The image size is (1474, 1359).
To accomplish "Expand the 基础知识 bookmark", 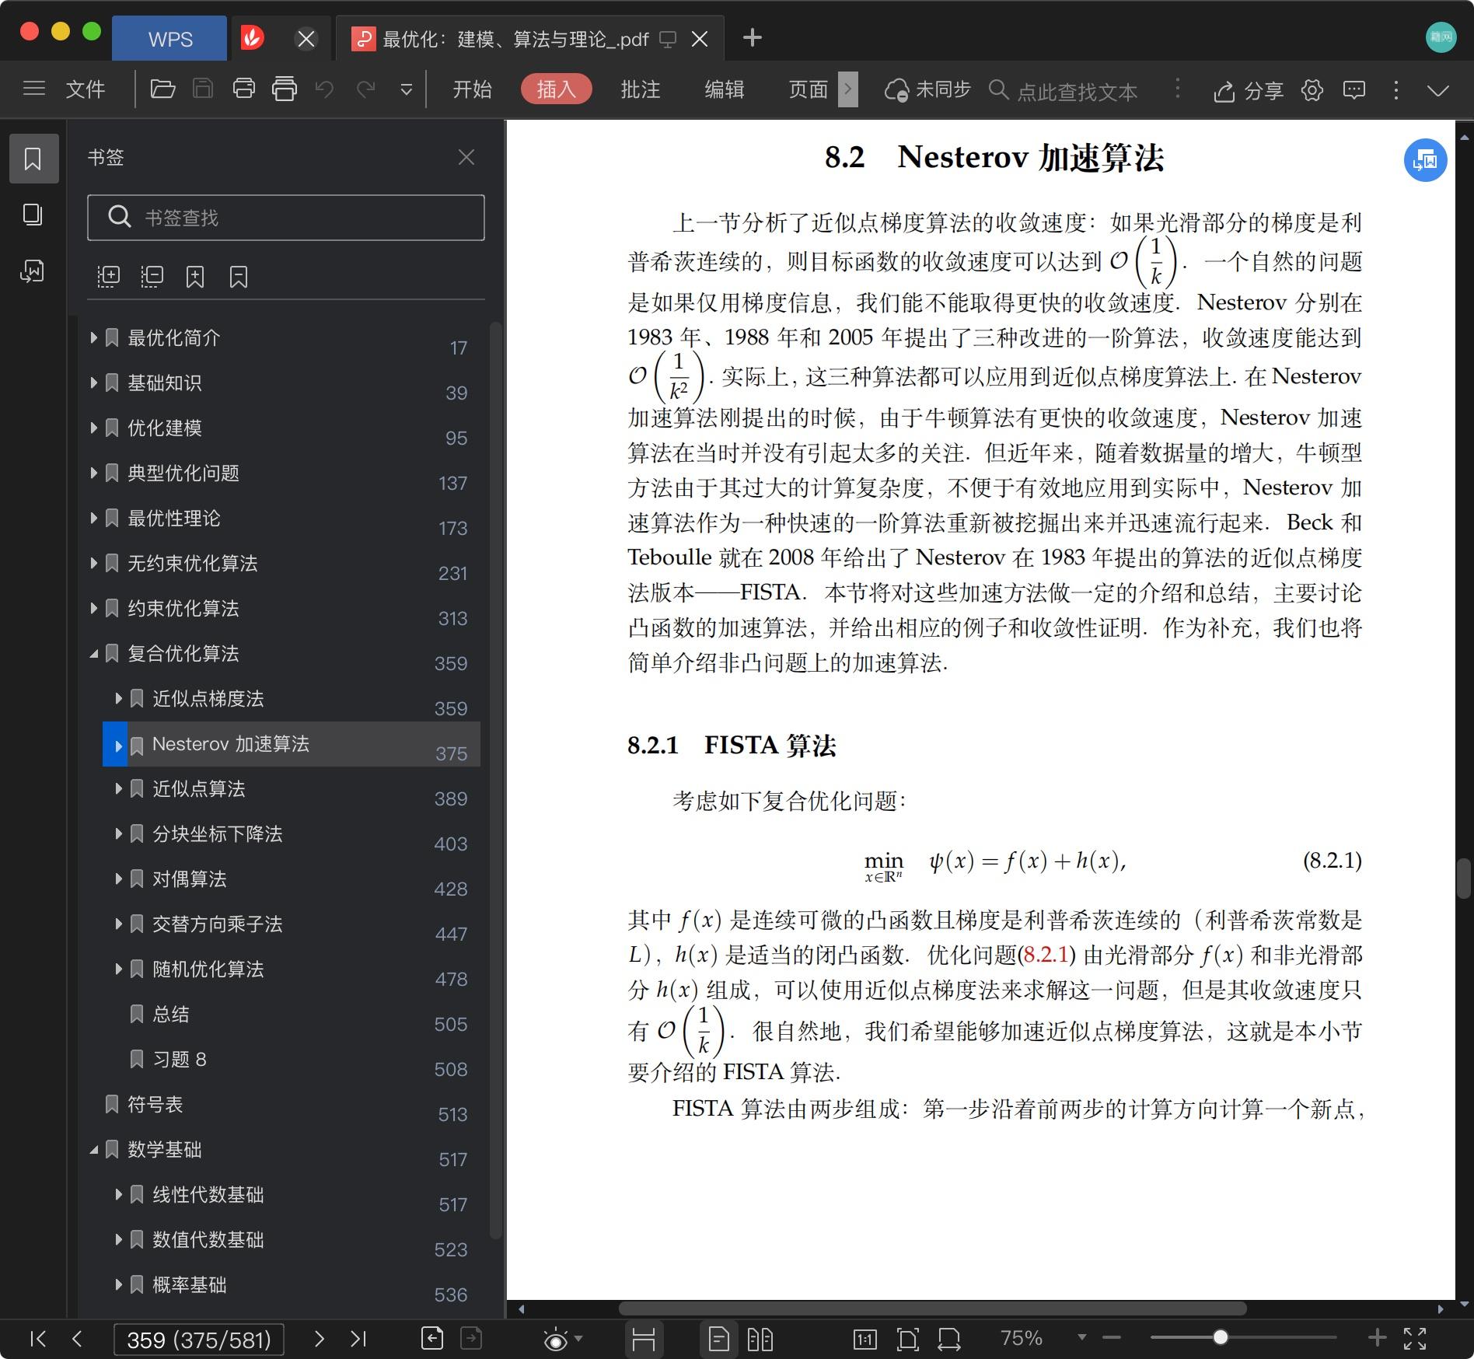I will 93,383.
